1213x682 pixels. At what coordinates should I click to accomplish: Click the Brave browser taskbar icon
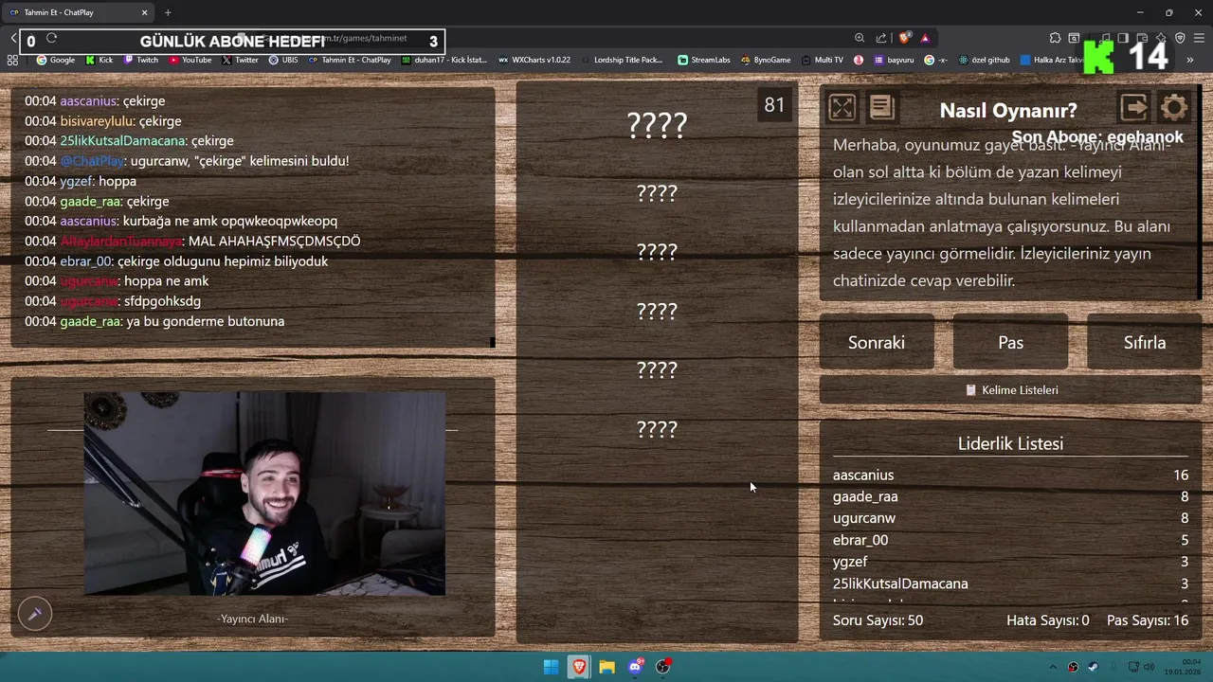pos(579,667)
